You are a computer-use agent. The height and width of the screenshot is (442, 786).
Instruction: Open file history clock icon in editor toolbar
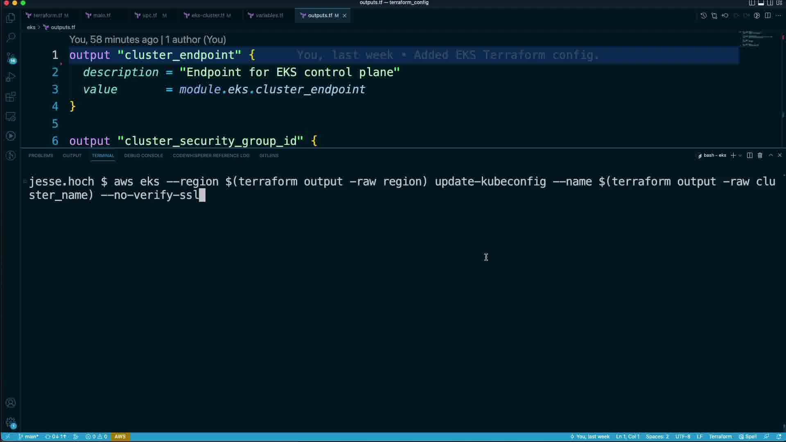point(703,16)
